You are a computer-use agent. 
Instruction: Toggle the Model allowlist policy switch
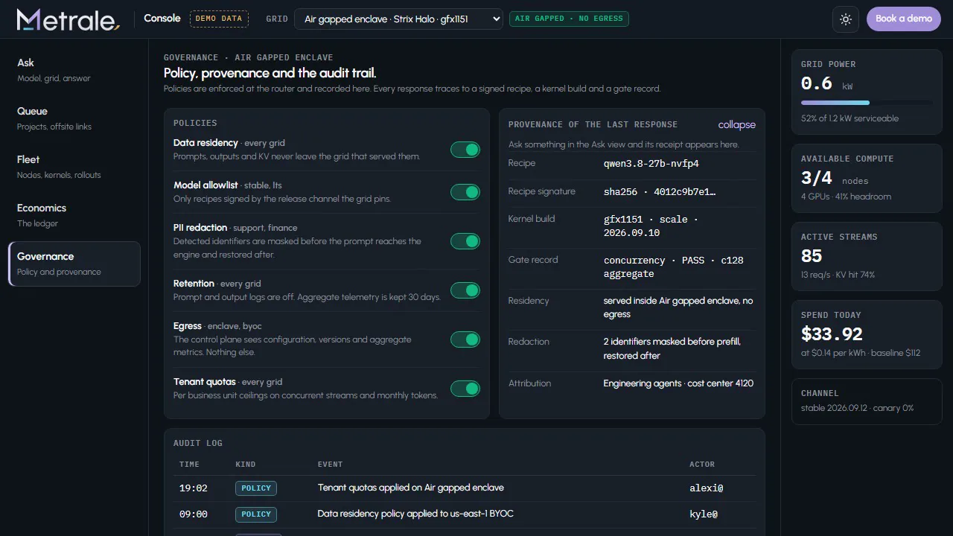coord(465,192)
